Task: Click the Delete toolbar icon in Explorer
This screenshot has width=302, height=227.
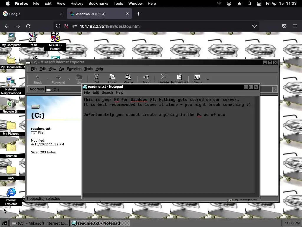Action: pyautogui.click(x=163, y=79)
